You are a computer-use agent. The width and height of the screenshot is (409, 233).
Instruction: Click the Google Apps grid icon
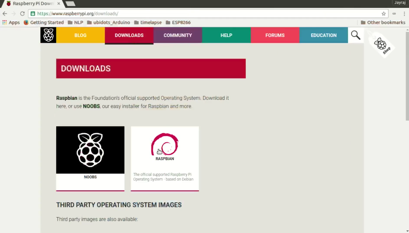click(x=4, y=22)
